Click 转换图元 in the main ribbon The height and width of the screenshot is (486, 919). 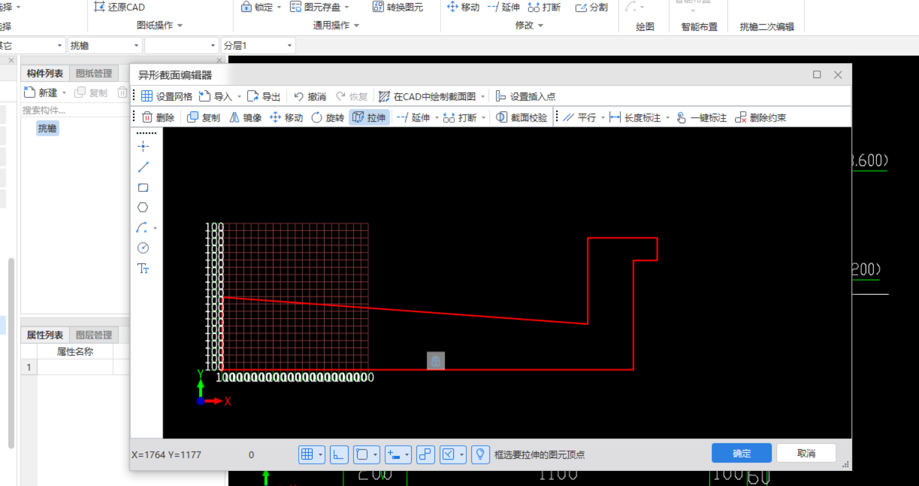point(398,7)
